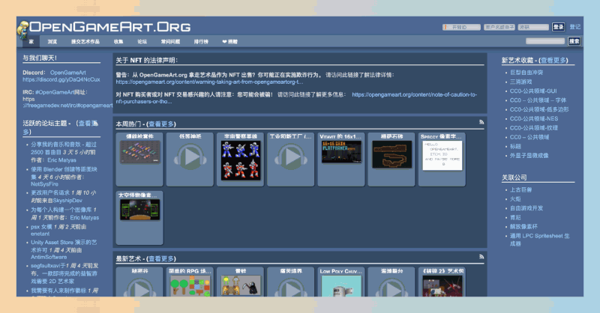The image size is (600, 313).
Task: Open the 《破碎 2》 art pack thumbnail
Action: (x=442, y=286)
